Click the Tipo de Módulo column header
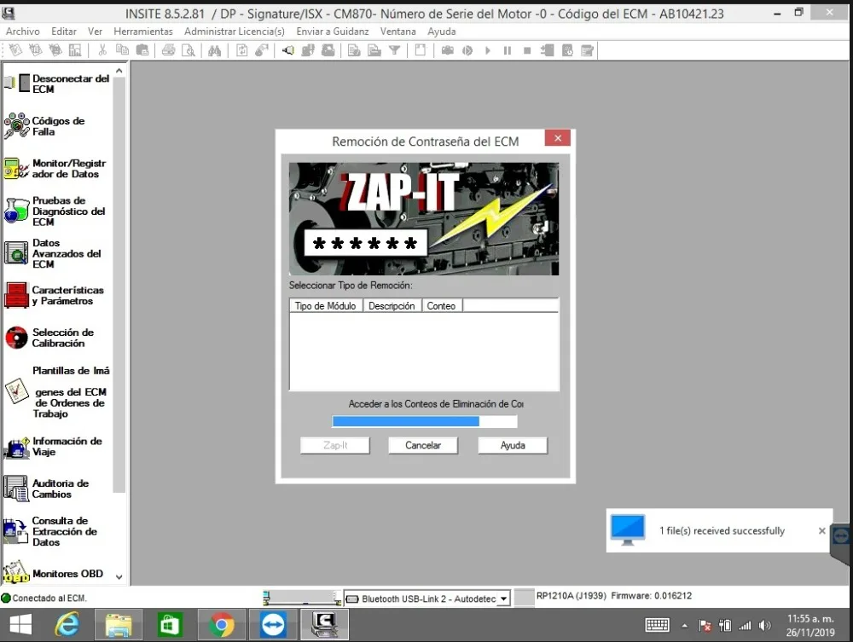 325,306
